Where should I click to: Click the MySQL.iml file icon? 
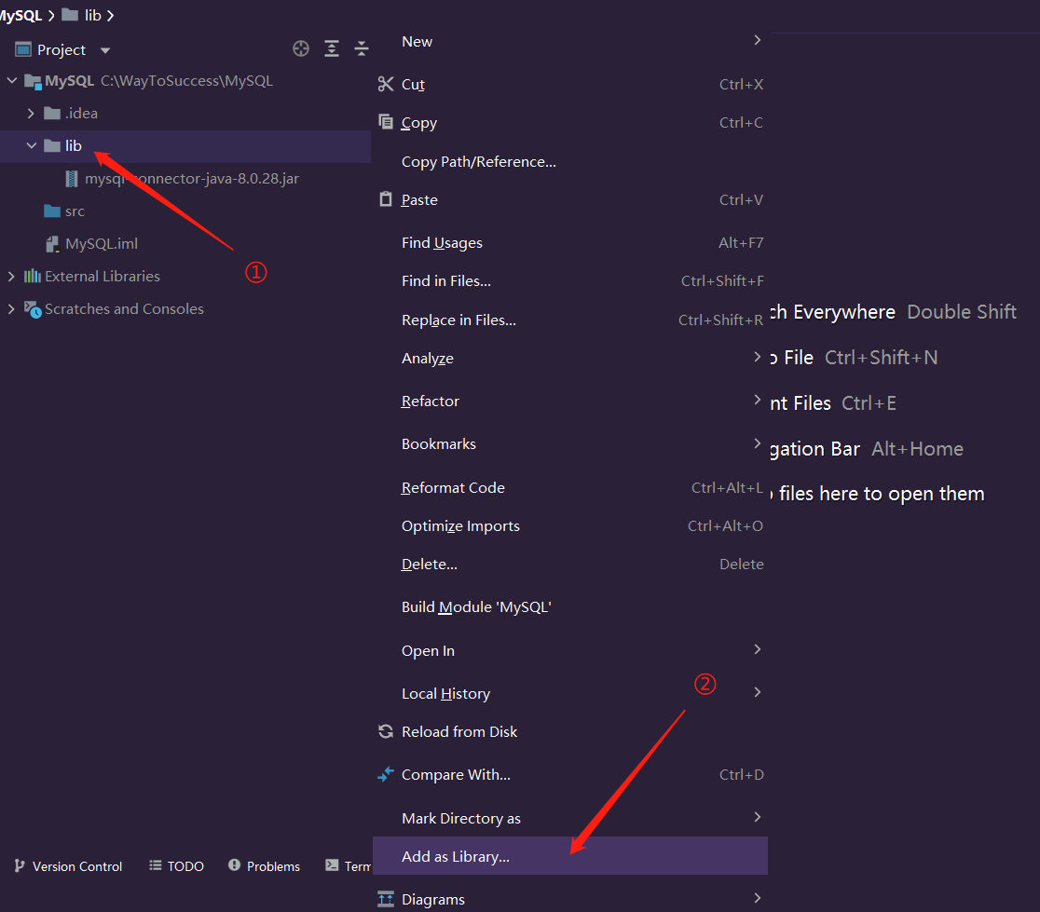tap(52, 244)
